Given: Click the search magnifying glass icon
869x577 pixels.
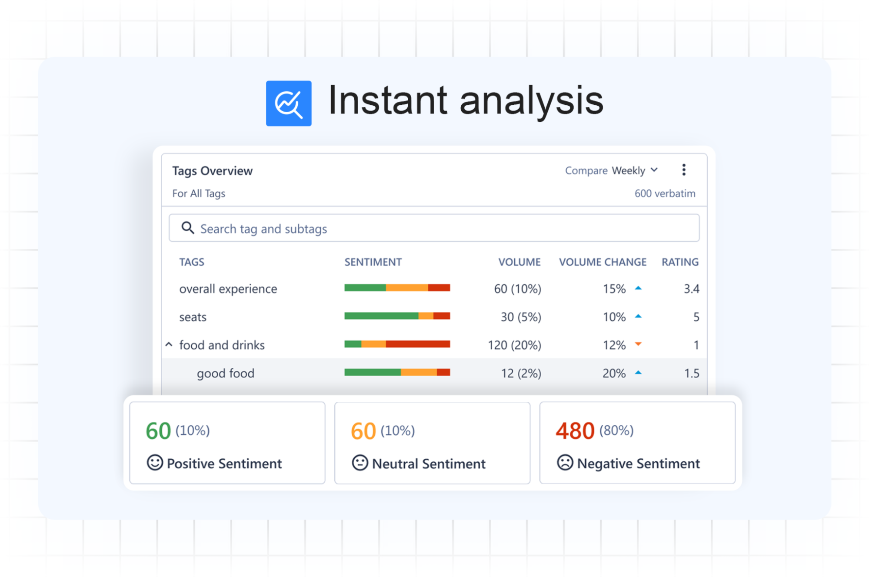Looking at the screenshot, I should point(187,228).
